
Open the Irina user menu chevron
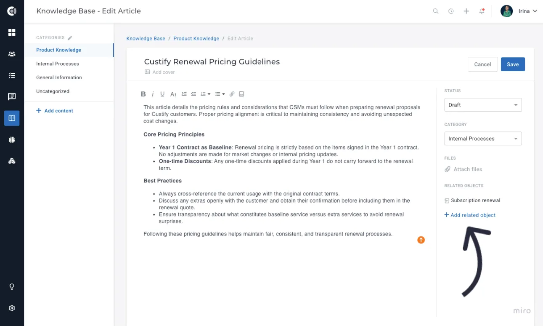point(535,11)
